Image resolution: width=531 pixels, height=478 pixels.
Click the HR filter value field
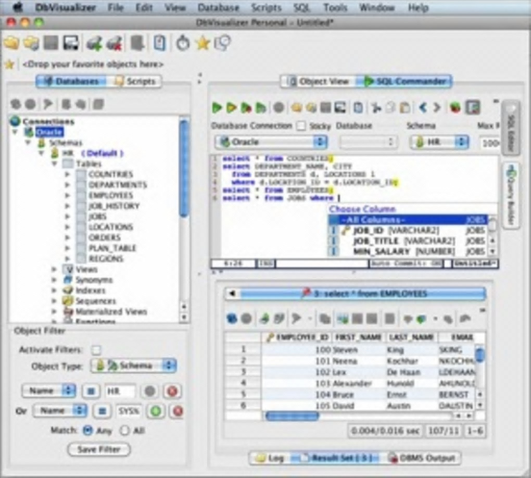tap(120, 391)
